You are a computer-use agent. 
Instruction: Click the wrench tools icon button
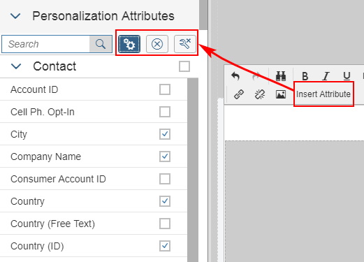coord(185,44)
